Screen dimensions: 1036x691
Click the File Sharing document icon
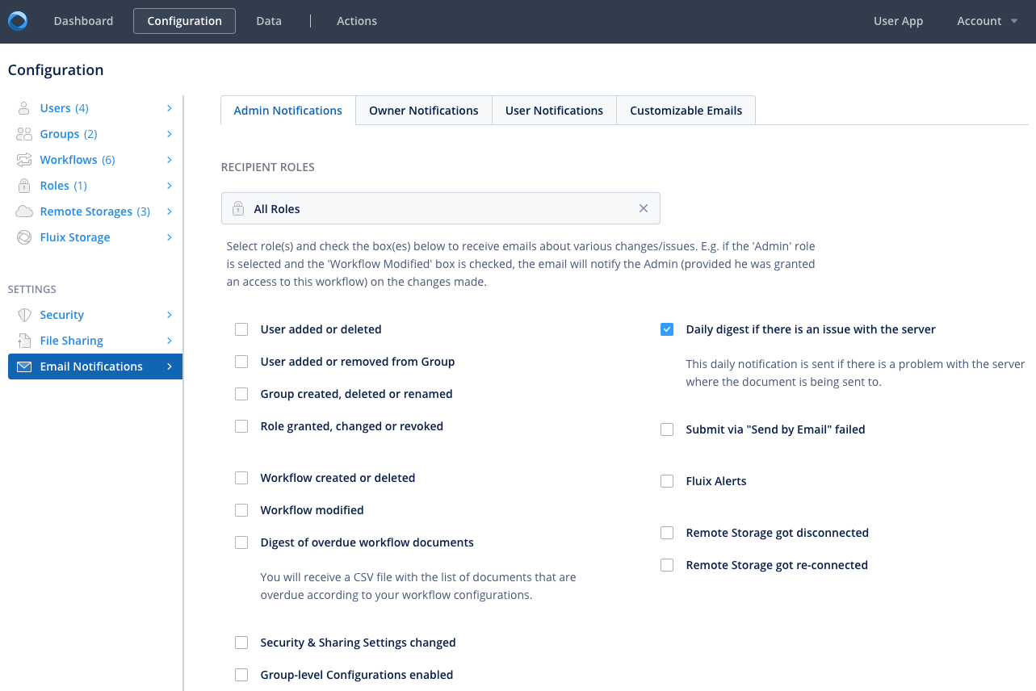[x=24, y=341]
